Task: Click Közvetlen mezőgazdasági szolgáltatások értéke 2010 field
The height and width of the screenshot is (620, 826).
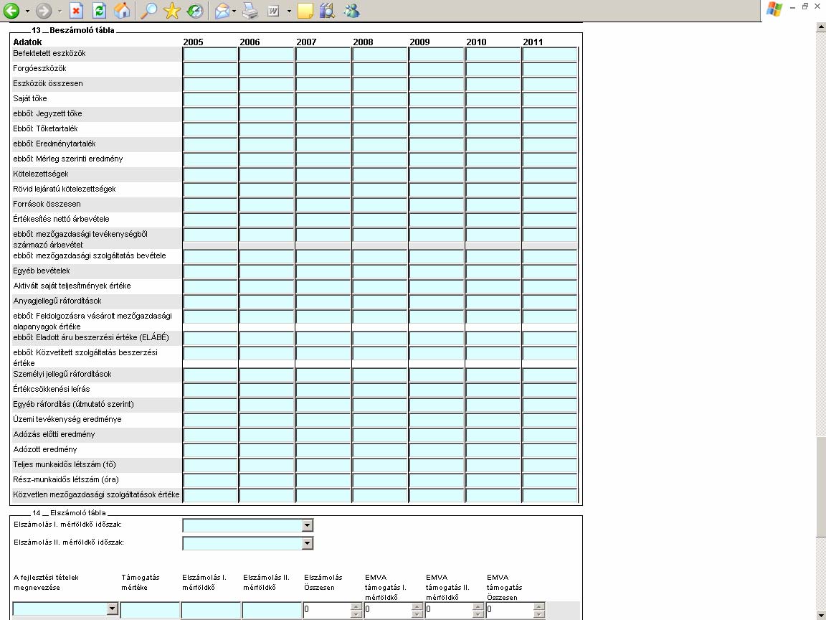Action: coord(493,494)
